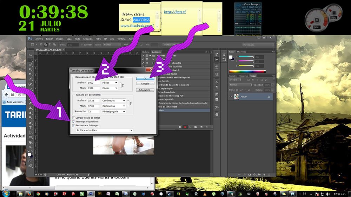This screenshot has height=197, width=351.
Task: Toggle Suavizar checkbox in options bar
Action: click(x=82, y=45)
